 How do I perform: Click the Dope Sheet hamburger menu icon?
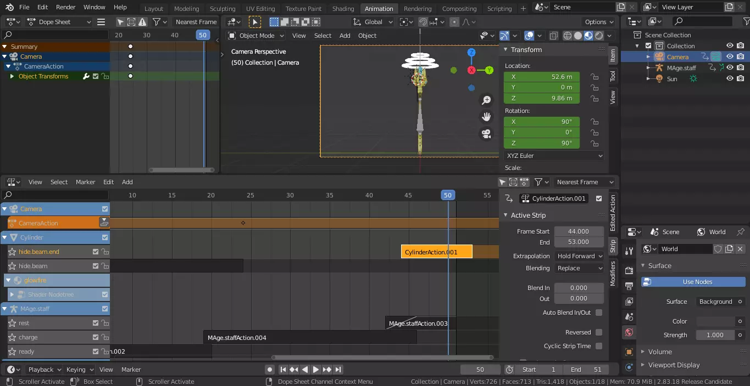point(101,22)
